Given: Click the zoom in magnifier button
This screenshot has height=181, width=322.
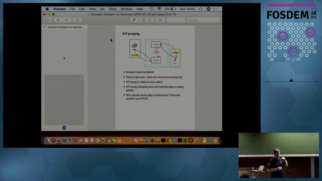Looking at the screenshot, I should click(66, 20).
